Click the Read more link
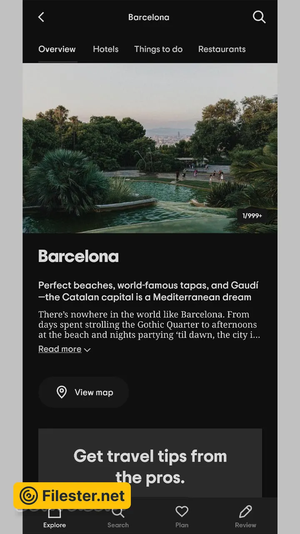This screenshot has height=534, width=300. point(60,349)
